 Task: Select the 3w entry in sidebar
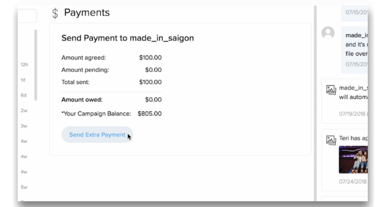24,126
